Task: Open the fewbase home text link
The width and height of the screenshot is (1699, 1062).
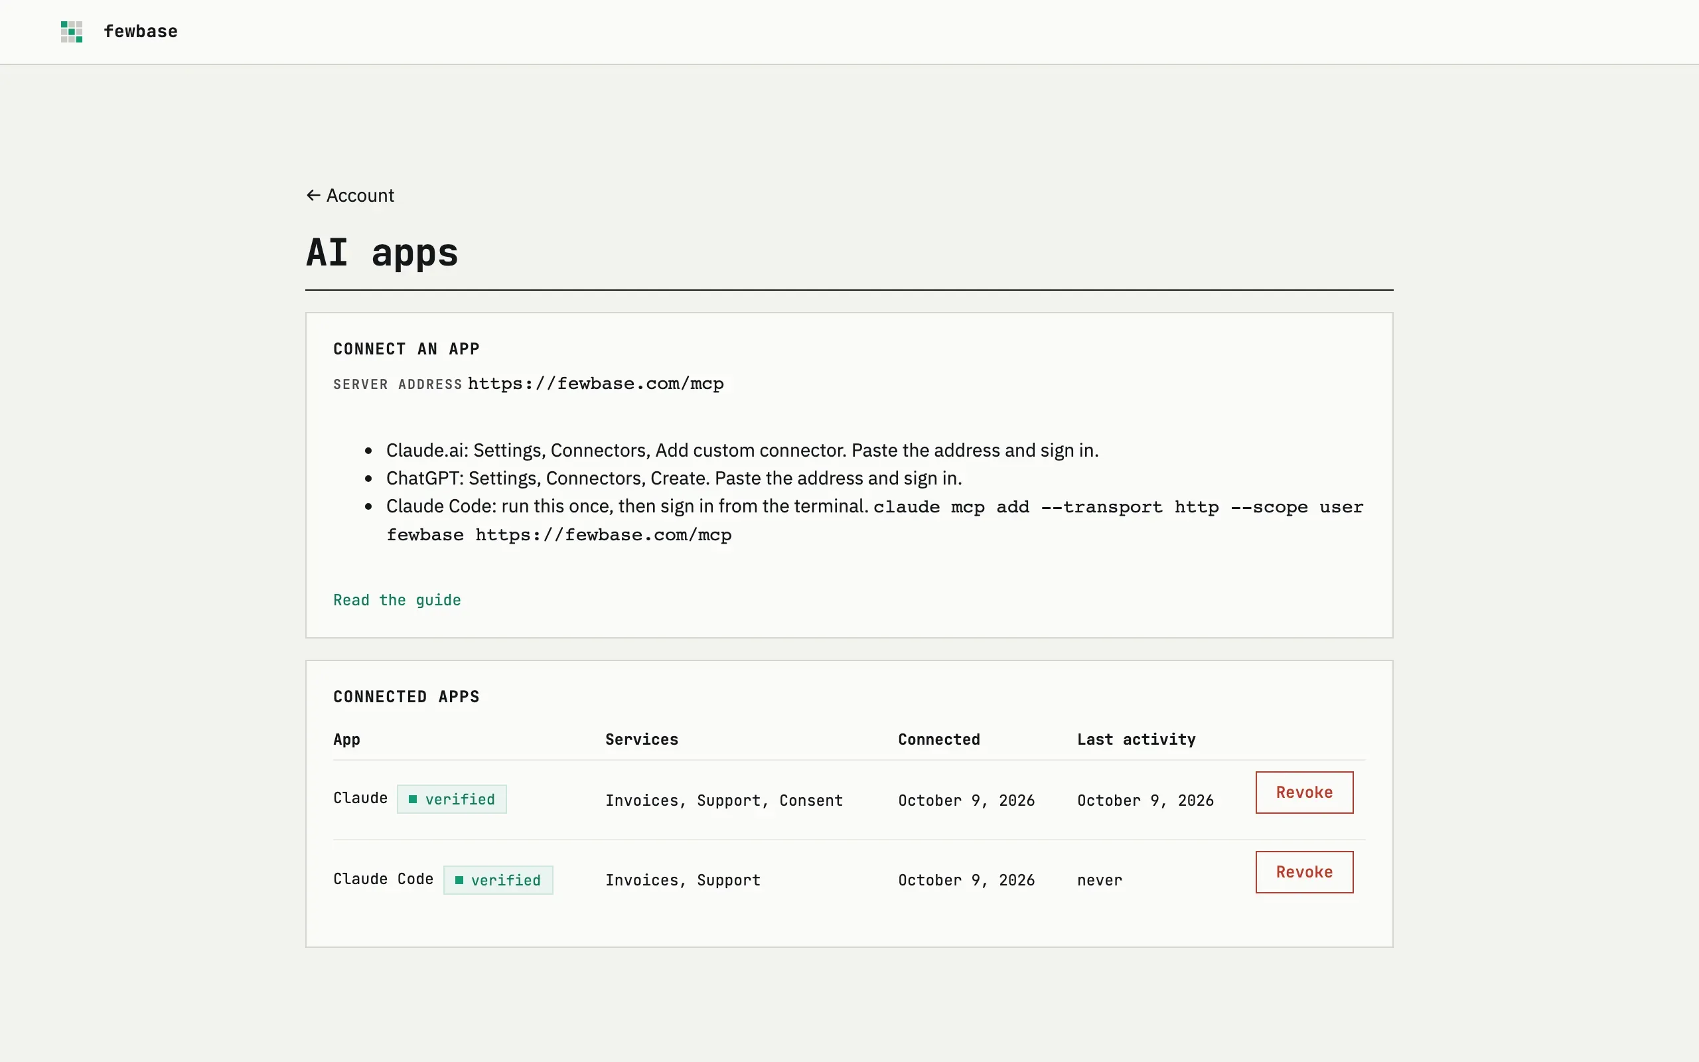Action: point(141,32)
